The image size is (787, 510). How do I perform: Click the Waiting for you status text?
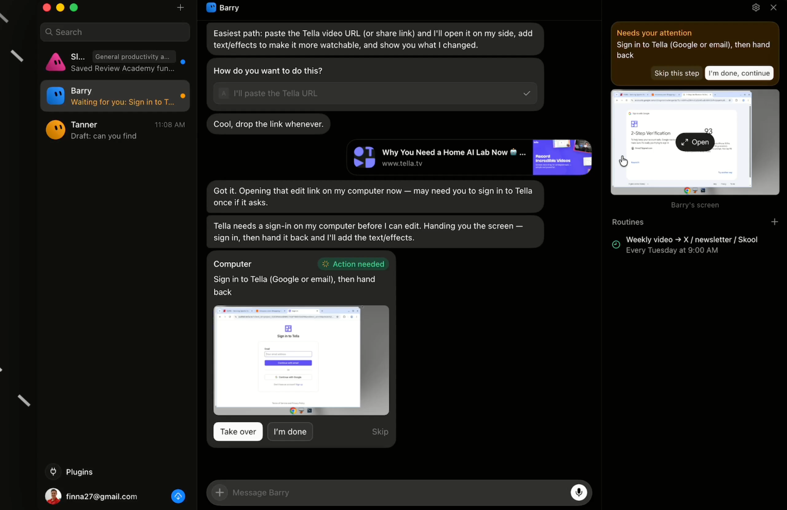[122, 102]
